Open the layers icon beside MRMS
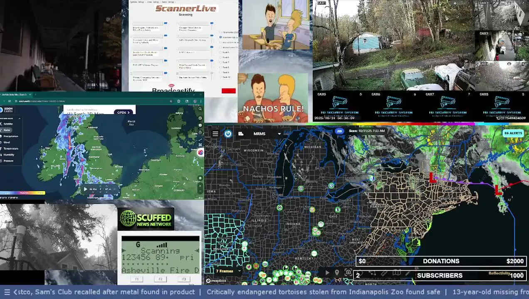Image resolution: width=529 pixels, height=299 pixels. 241,134
